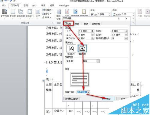Image resolution: width=150 pixels, height=115 pixels.
Task: Expand the 多页 multiple pages dropdown
Action: [98, 61]
